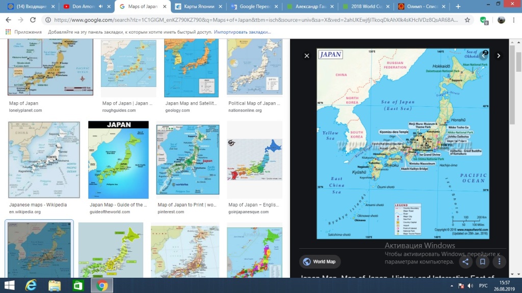Click the green shield extension icon
This screenshot has width=522, height=293.
[484, 20]
